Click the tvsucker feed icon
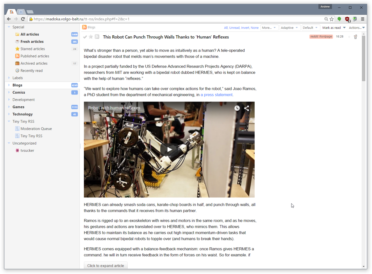 pyautogui.click(x=17, y=150)
